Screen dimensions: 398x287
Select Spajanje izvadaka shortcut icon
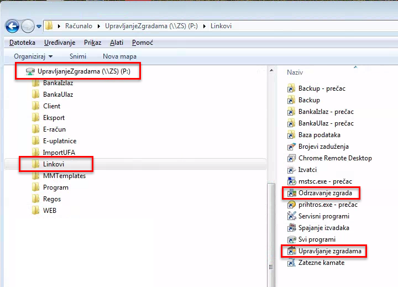(291, 228)
